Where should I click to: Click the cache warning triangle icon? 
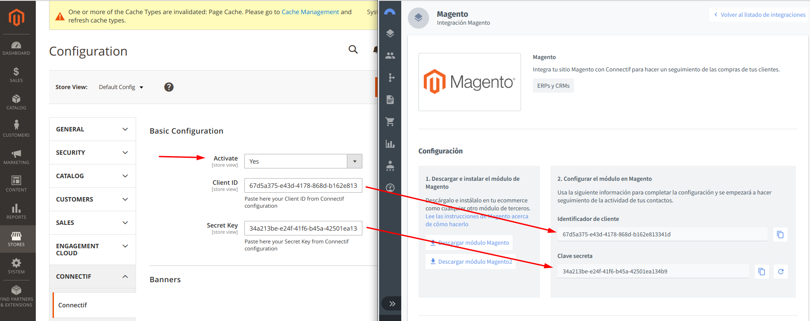(x=60, y=16)
